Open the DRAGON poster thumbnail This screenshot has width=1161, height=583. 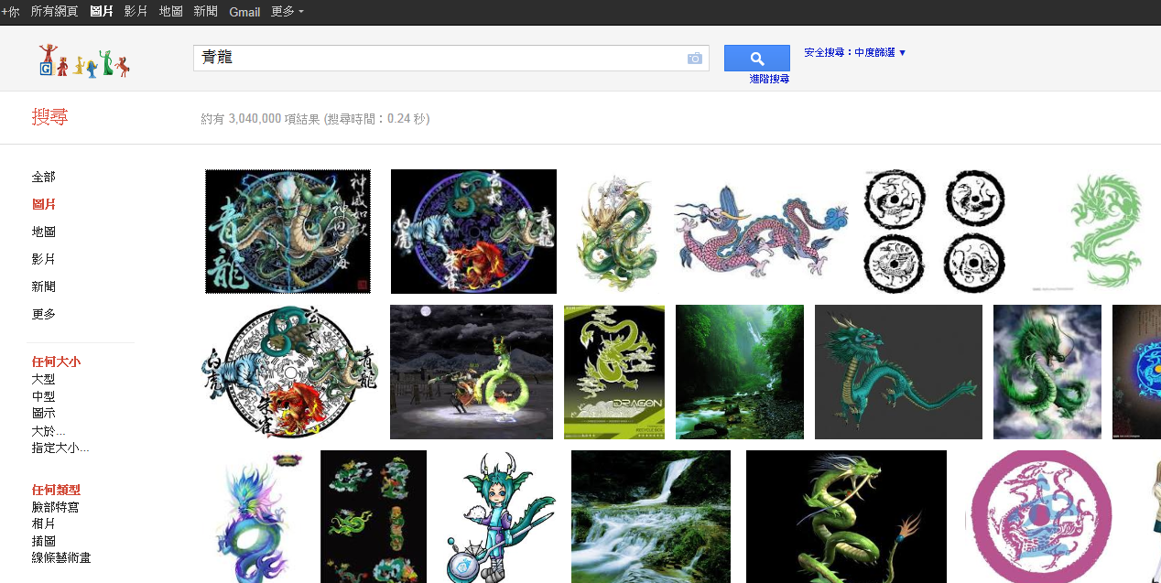coord(614,372)
